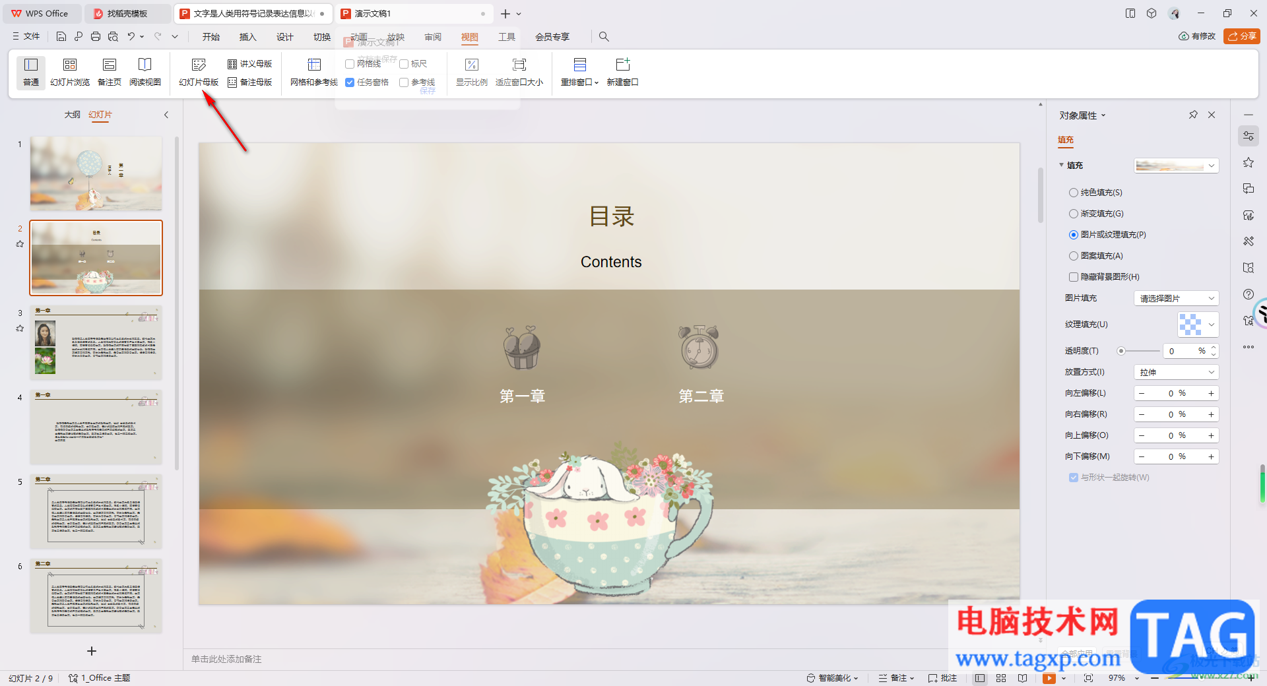This screenshot has width=1267, height=686.
Task: Open the fill preset dropdown
Action: pyautogui.click(x=1177, y=166)
